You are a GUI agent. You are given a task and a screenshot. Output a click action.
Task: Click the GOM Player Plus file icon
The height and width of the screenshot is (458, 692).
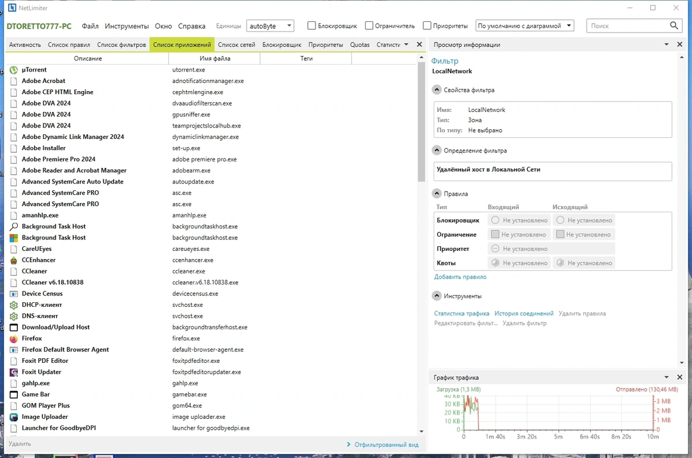pyautogui.click(x=14, y=406)
